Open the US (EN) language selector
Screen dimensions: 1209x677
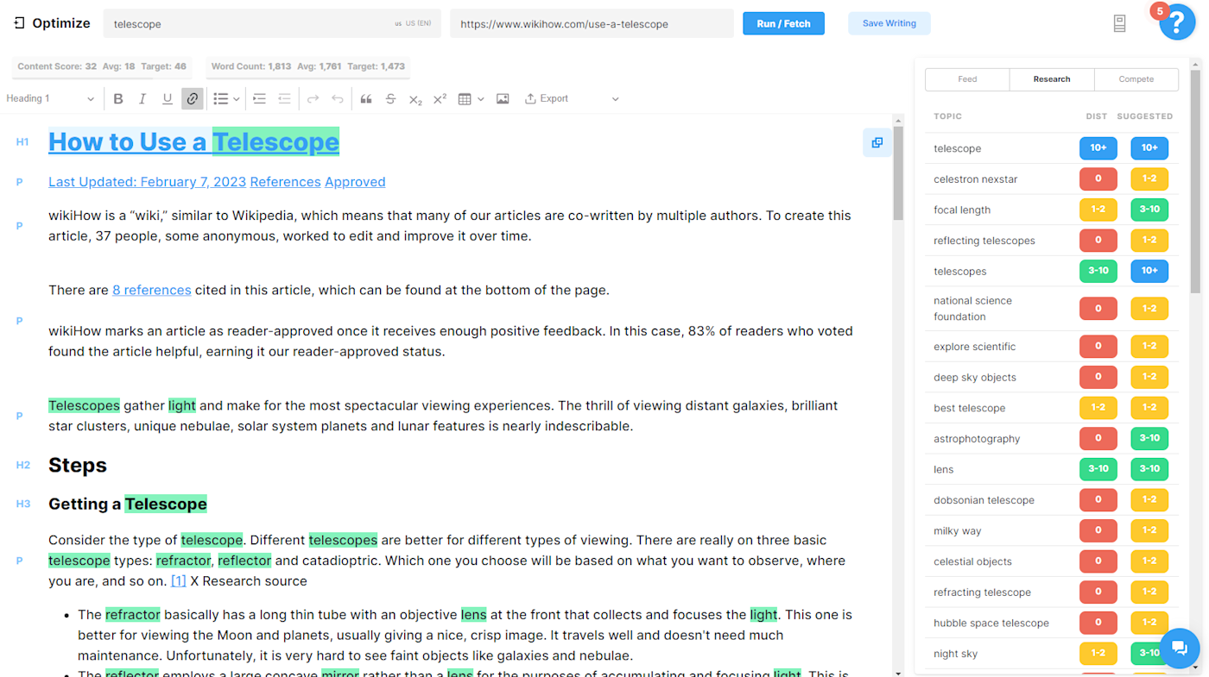pos(413,24)
